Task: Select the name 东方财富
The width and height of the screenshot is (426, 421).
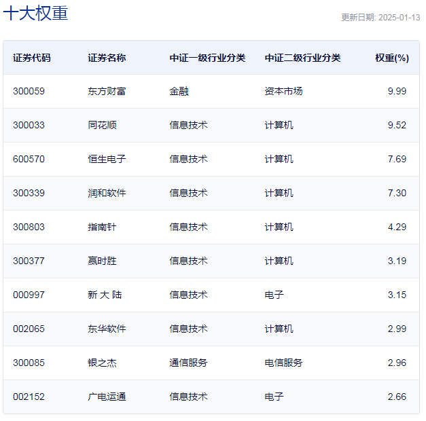Action: [107, 91]
